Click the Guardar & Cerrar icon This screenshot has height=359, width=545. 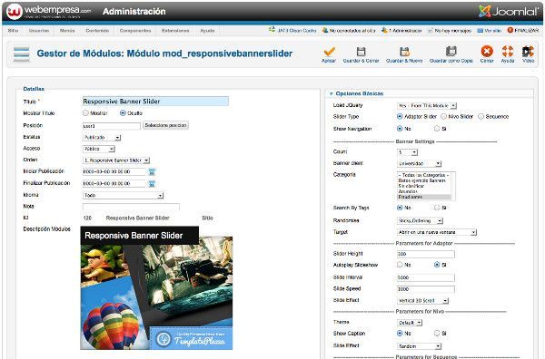(362, 52)
